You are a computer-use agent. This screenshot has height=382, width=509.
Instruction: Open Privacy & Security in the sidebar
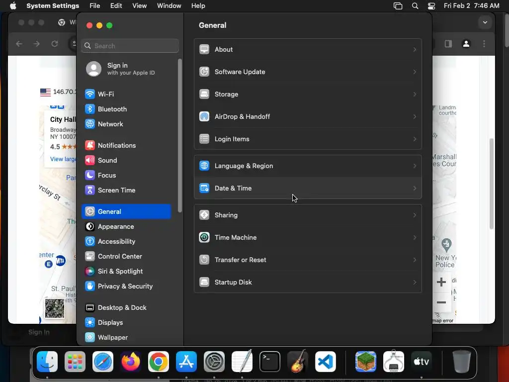pos(126,286)
